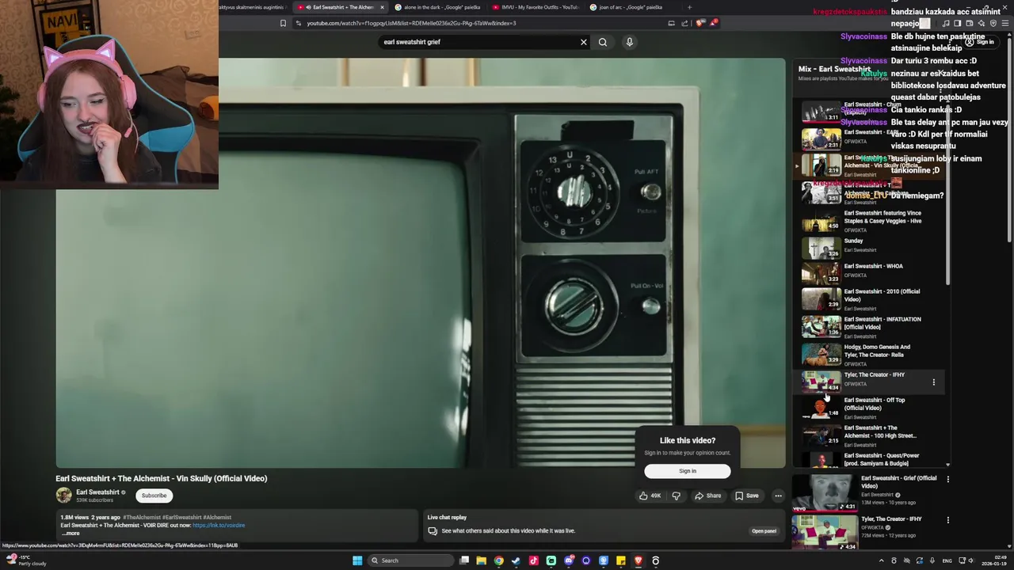This screenshot has height=570, width=1014.
Task: Click the main video player area
Action: pyautogui.click(x=421, y=262)
